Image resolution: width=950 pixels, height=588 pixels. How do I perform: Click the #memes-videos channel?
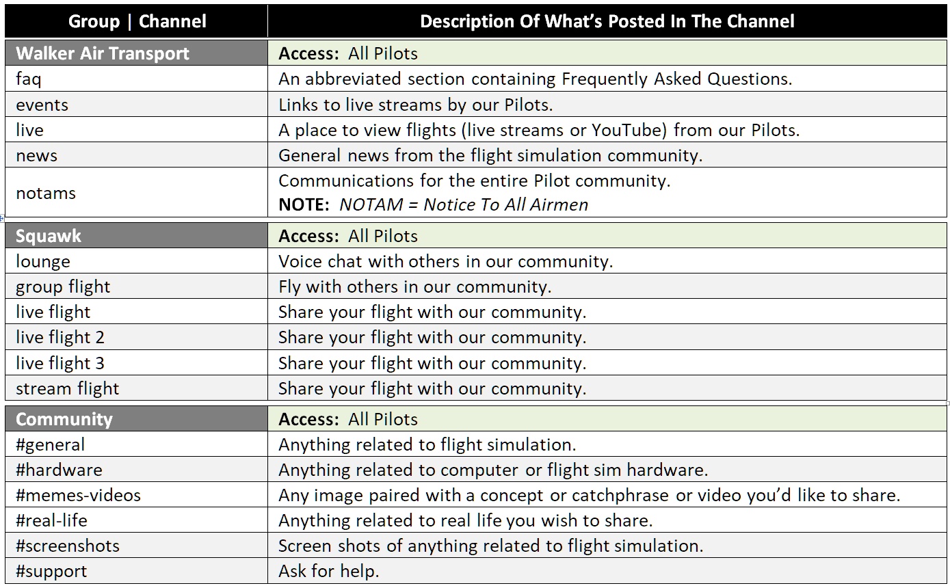136,495
